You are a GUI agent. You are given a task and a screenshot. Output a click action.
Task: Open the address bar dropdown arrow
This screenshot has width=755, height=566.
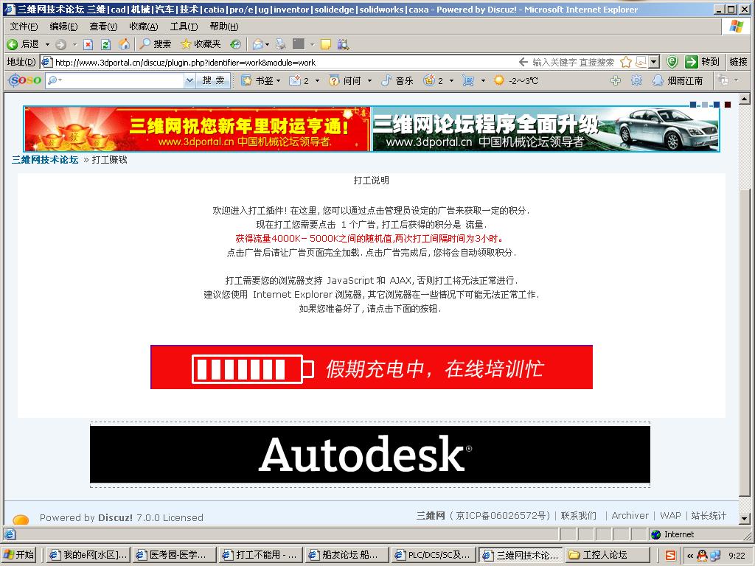pos(654,62)
